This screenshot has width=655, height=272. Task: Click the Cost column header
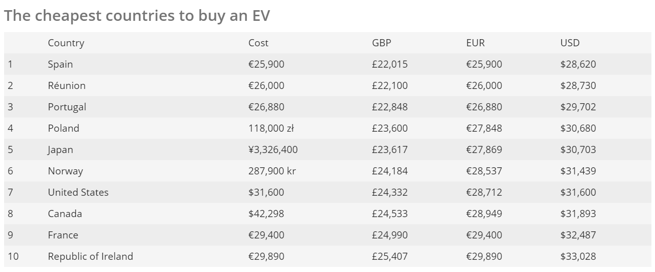tap(258, 43)
